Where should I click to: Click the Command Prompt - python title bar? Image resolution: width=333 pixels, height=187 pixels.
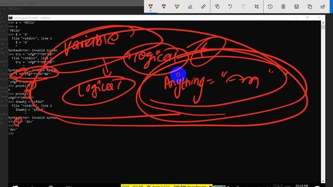[166, 18]
